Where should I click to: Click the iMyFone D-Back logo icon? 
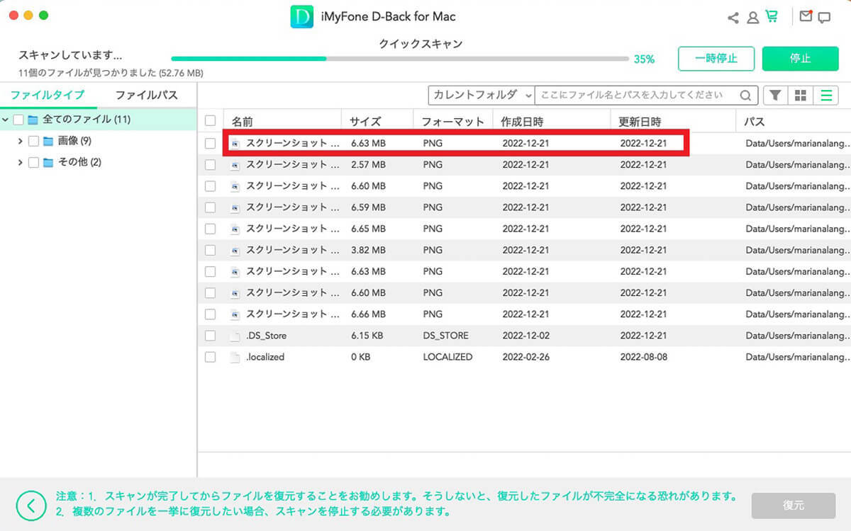302,17
